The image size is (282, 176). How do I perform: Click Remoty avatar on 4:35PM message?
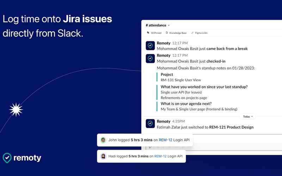(x=150, y=124)
